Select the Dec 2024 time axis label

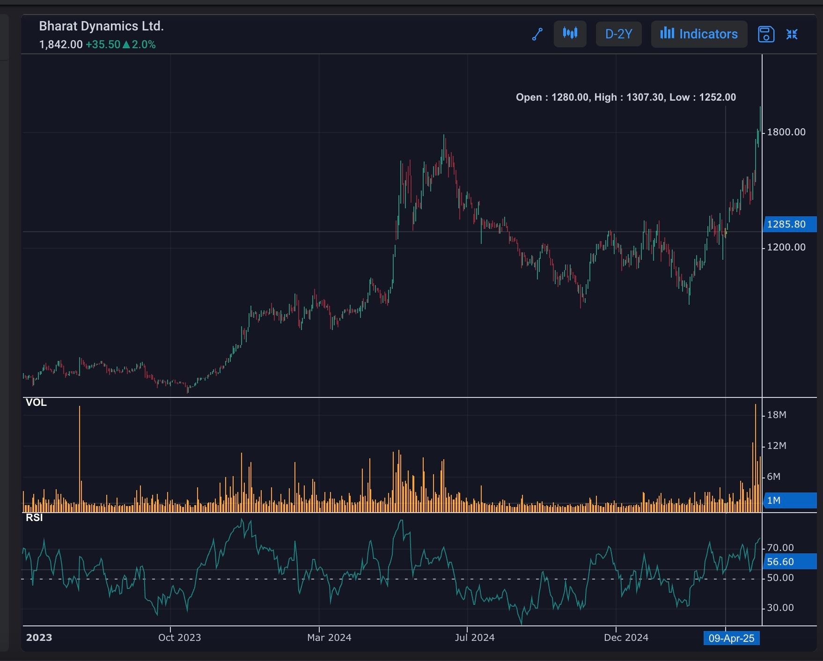coord(626,638)
